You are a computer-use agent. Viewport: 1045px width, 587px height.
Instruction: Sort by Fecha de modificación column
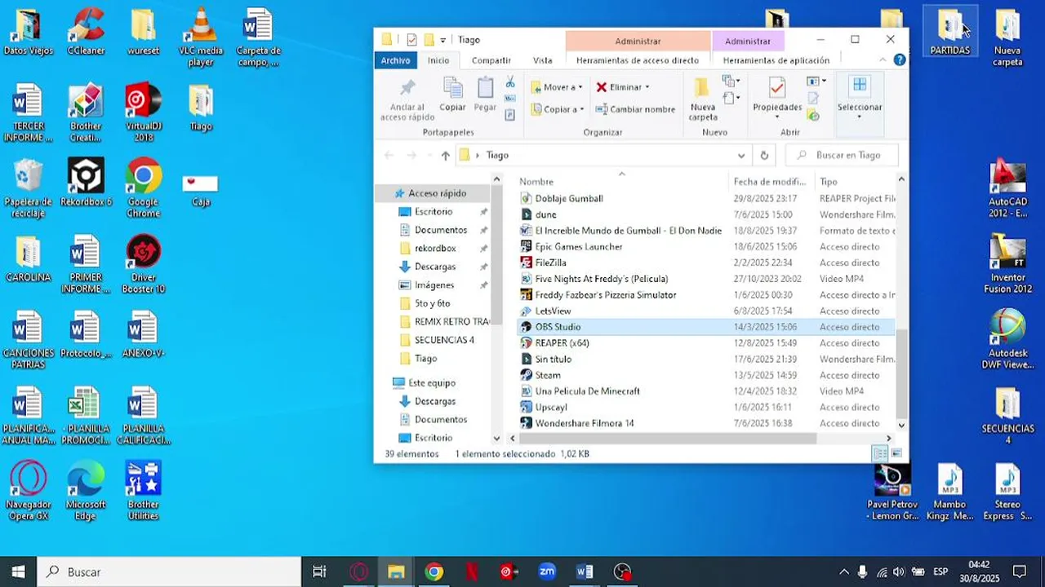(x=770, y=182)
